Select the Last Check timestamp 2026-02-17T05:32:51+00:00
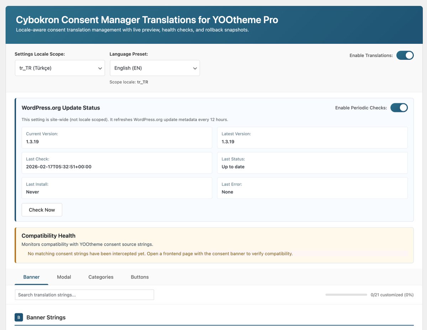This screenshot has width=427, height=330. (x=59, y=167)
